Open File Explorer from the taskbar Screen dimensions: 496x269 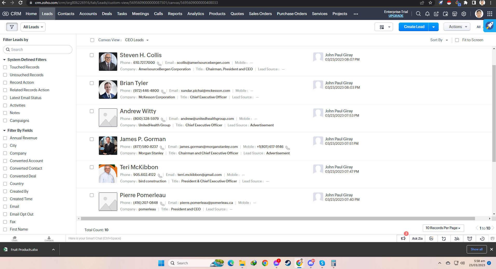point(242,263)
